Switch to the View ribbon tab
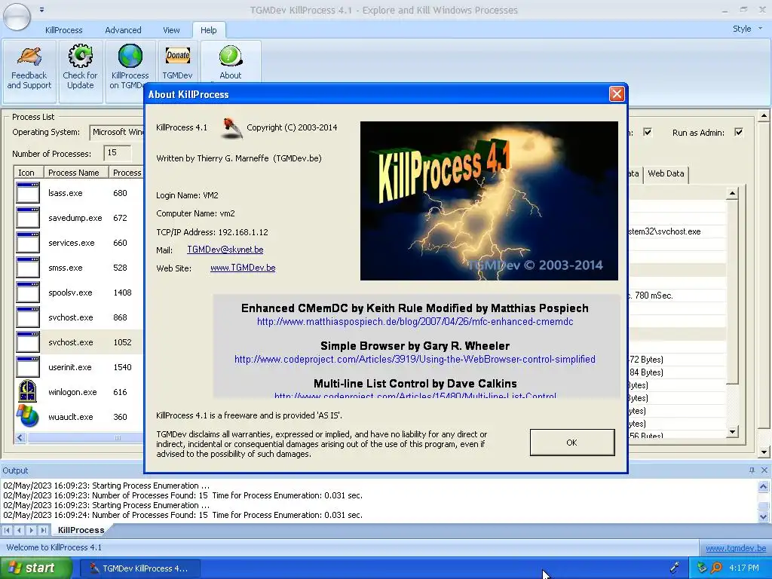The width and height of the screenshot is (772, 579). [171, 30]
